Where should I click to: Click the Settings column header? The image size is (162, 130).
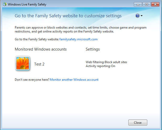point(93,49)
